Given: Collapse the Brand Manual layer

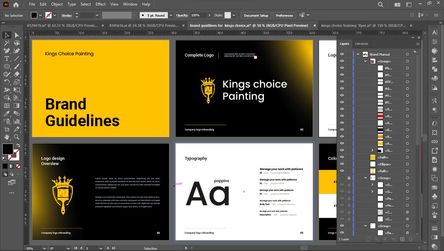Looking at the screenshot, I should click(358, 54).
